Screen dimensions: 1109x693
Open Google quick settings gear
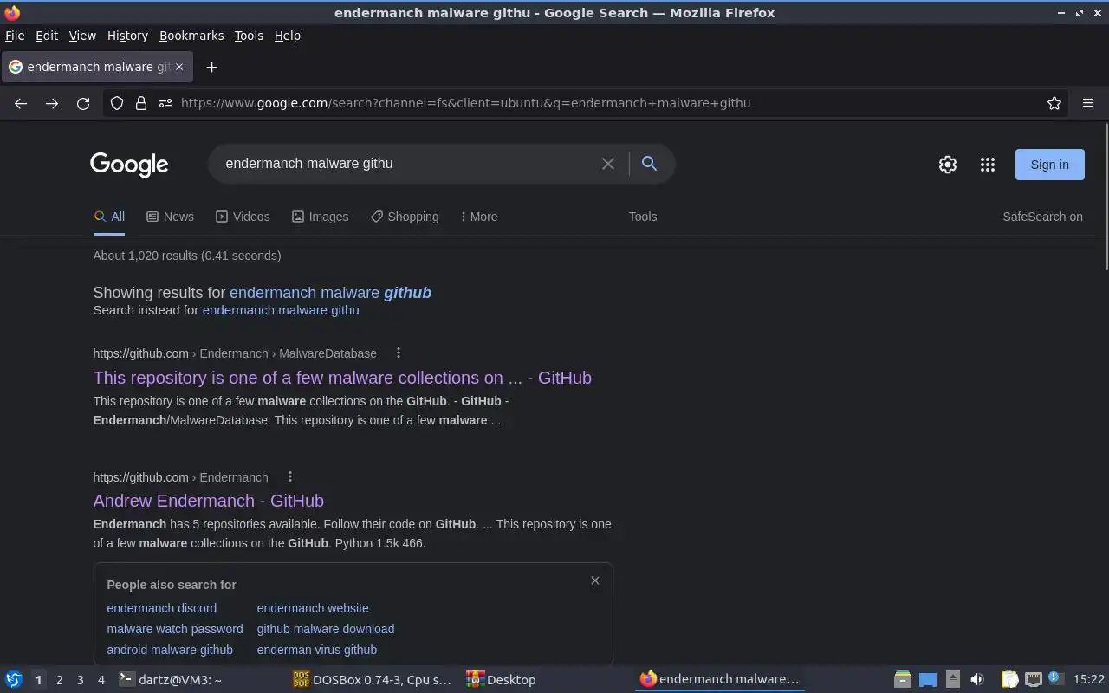pyautogui.click(x=948, y=165)
